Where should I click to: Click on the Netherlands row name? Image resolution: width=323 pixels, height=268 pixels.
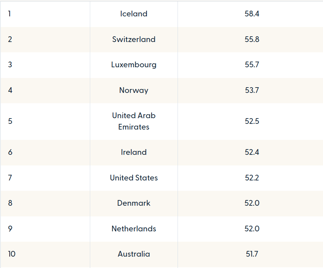[134, 228]
